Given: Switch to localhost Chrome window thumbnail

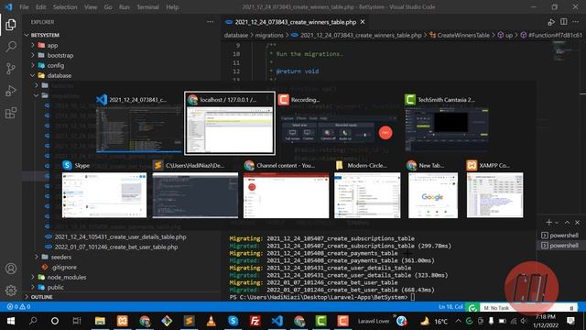Looking at the screenshot, I should point(230,123).
